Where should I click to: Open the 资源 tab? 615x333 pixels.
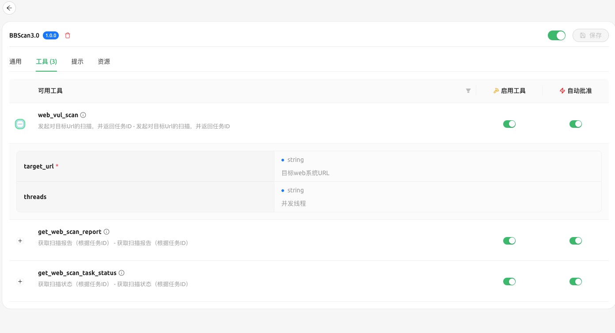(x=104, y=61)
